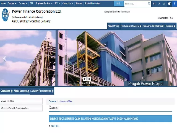This screenshot has width=177, height=133.
Task: Open the NOTICE link
Action: 55,126
